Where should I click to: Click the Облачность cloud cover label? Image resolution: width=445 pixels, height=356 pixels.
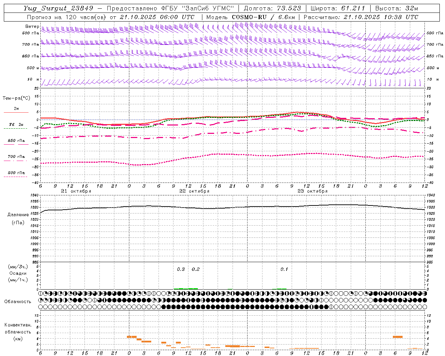click(18, 302)
